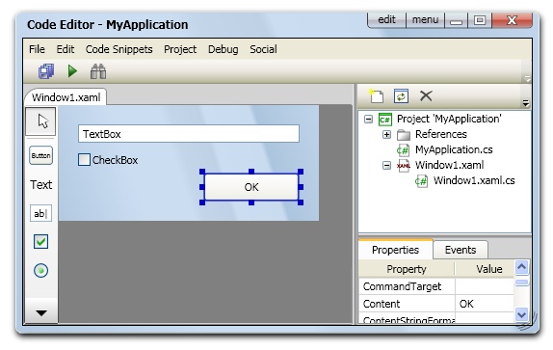This screenshot has width=553, height=350.
Task: Select the Content property name
Action: [382, 304]
